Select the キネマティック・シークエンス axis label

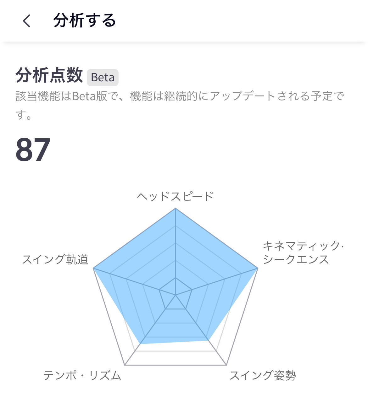303,252
